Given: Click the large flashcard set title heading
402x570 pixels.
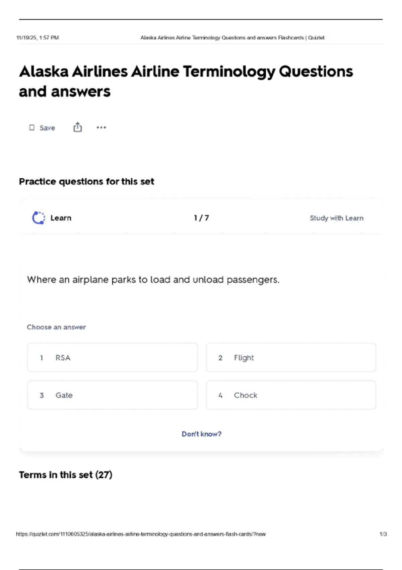Looking at the screenshot, I should pyautogui.click(x=186, y=81).
